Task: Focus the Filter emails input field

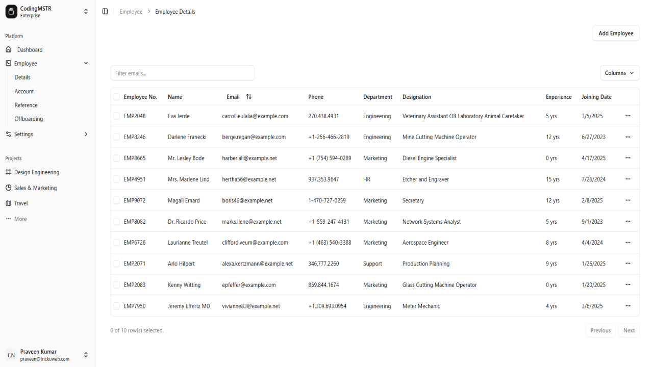Action: (182, 73)
